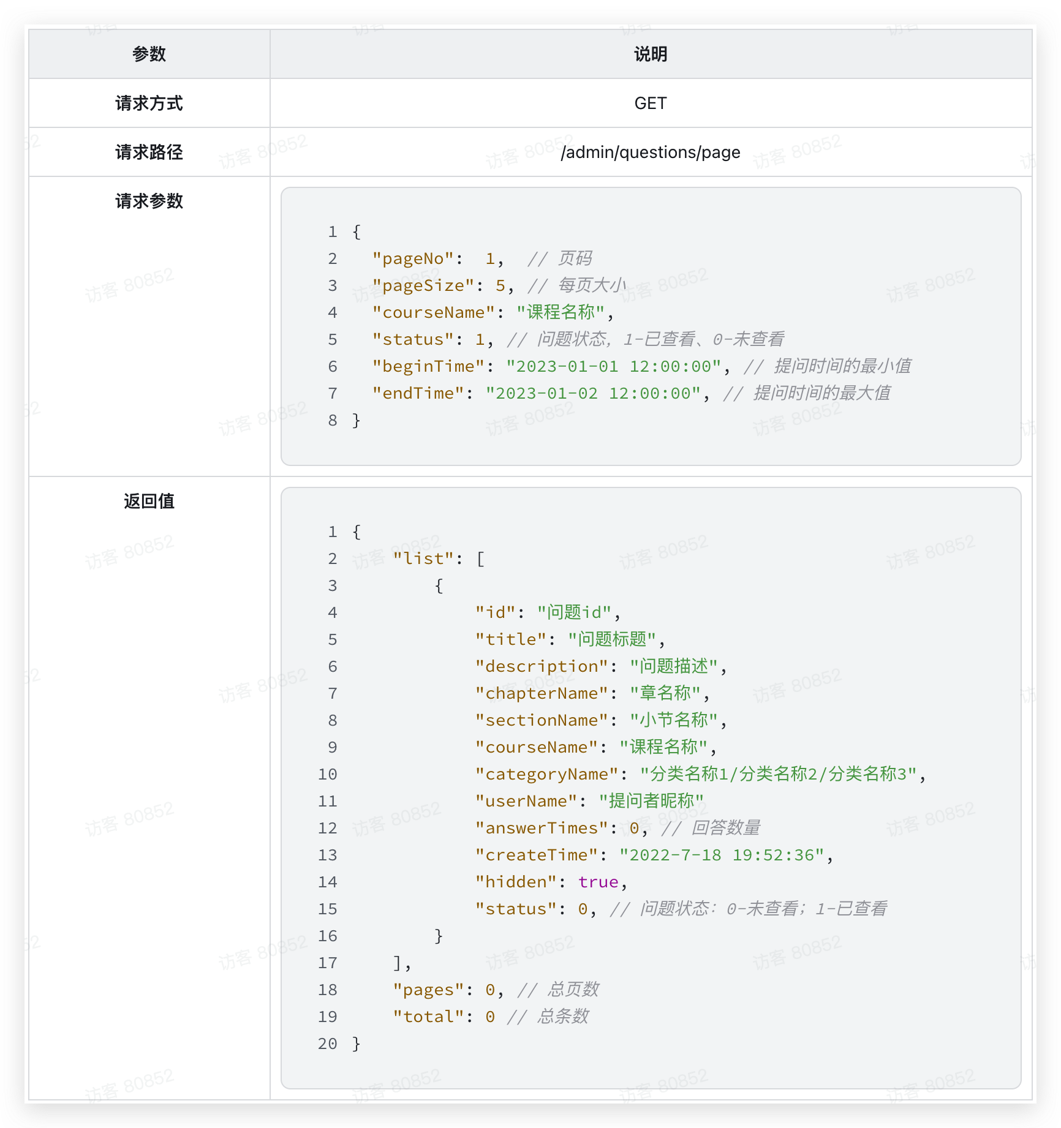Click the "hidden": true line
This screenshot has height=1128, width=1061.
click(x=551, y=882)
